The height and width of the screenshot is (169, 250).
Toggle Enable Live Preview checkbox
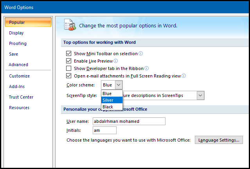68,61
